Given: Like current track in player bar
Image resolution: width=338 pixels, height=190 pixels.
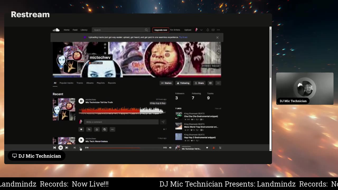Looking at the screenshot, I should [207, 148].
